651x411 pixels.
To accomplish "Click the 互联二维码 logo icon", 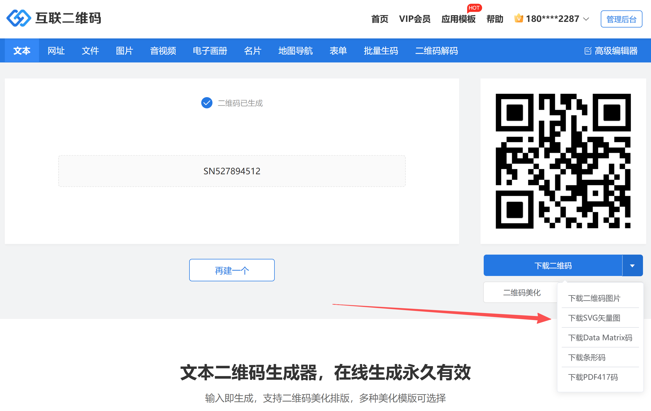I will (19, 18).
